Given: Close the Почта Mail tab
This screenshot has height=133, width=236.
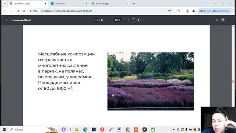Looking at the screenshot, I should coord(87,3).
